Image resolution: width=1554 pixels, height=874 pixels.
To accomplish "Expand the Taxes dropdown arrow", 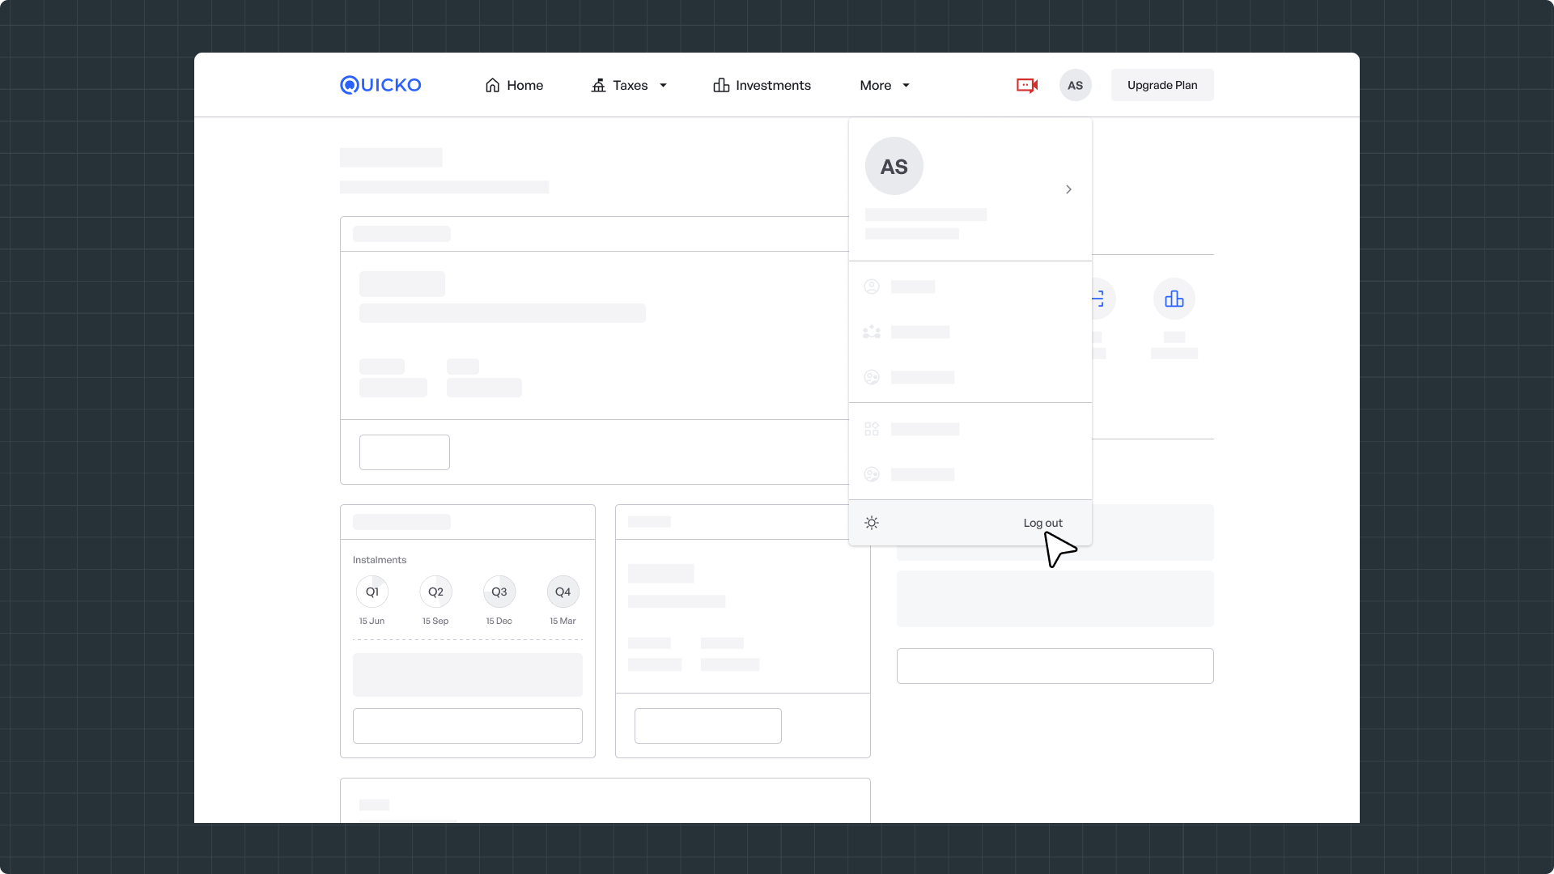I will pyautogui.click(x=663, y=86).
